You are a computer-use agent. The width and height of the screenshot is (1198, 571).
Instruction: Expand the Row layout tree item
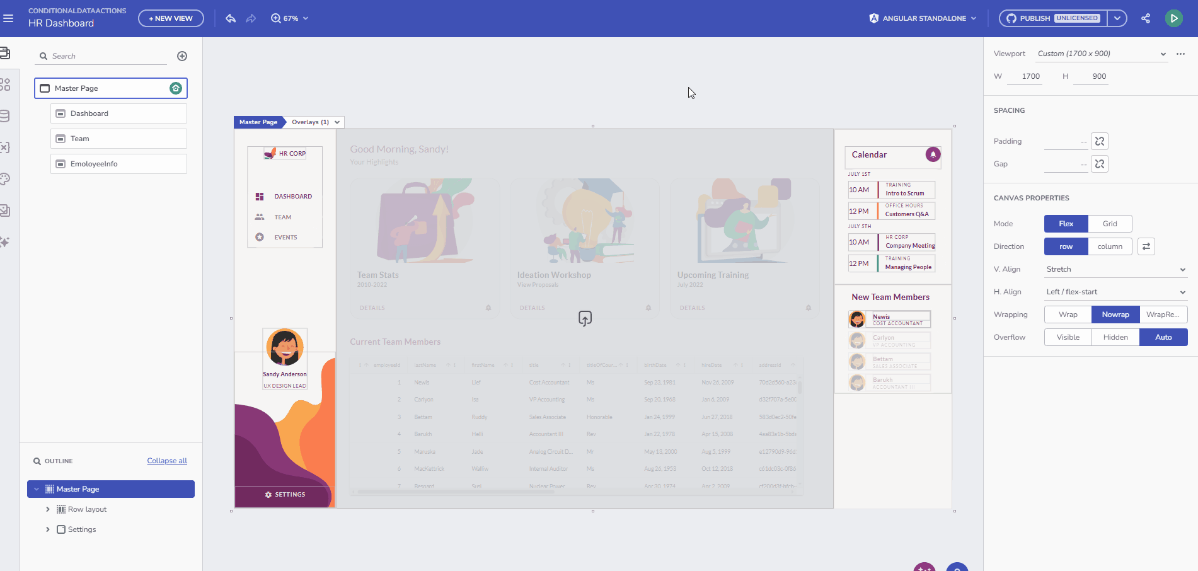tap(48, 509)
